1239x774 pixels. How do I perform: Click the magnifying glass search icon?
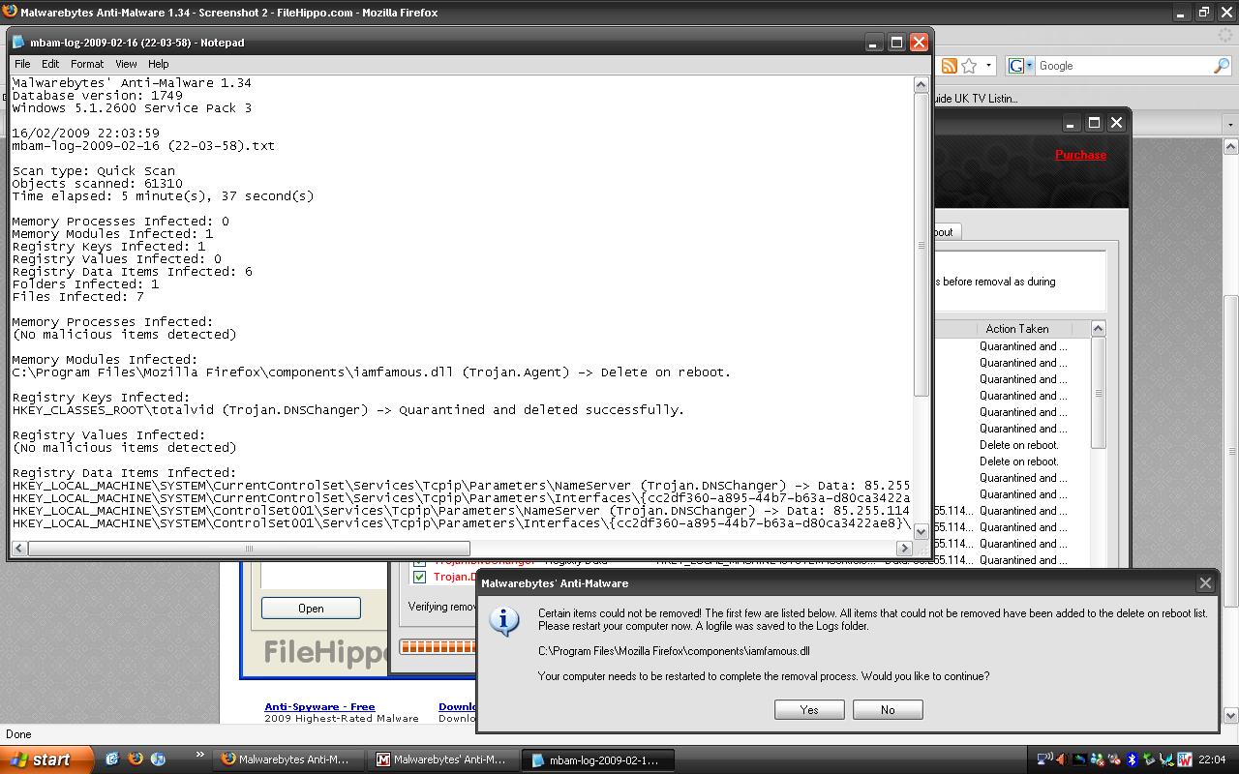click(x=1222, y=66)
